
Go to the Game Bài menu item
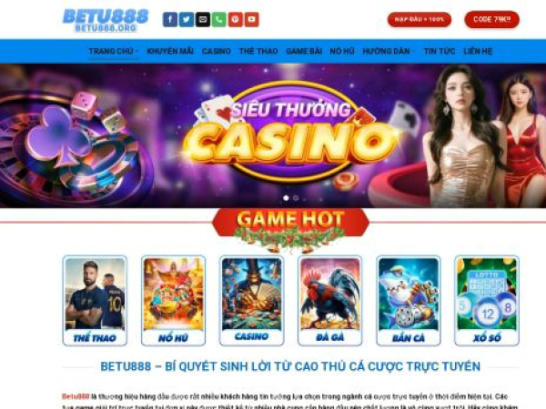(304, 51)
